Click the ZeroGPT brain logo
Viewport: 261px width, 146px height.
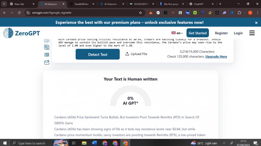coord(8,33)
